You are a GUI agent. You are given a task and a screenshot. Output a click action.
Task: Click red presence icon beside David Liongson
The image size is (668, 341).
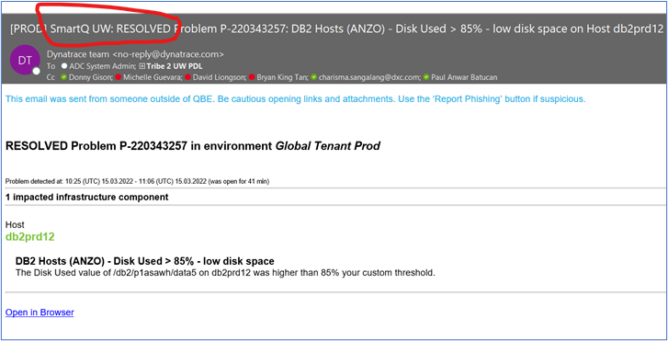[x=187, y=77]
